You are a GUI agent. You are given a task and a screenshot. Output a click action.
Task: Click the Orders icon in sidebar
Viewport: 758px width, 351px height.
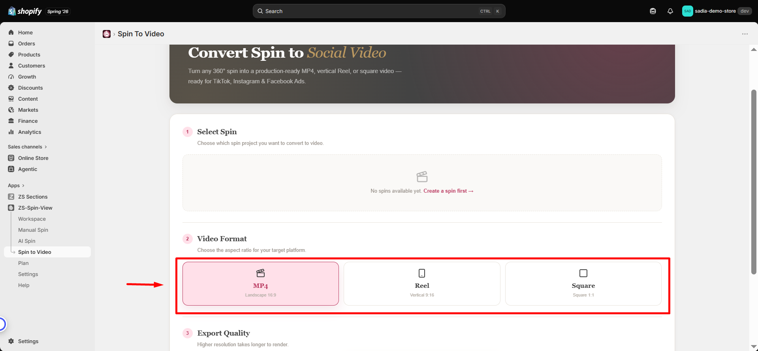(11, 43)
